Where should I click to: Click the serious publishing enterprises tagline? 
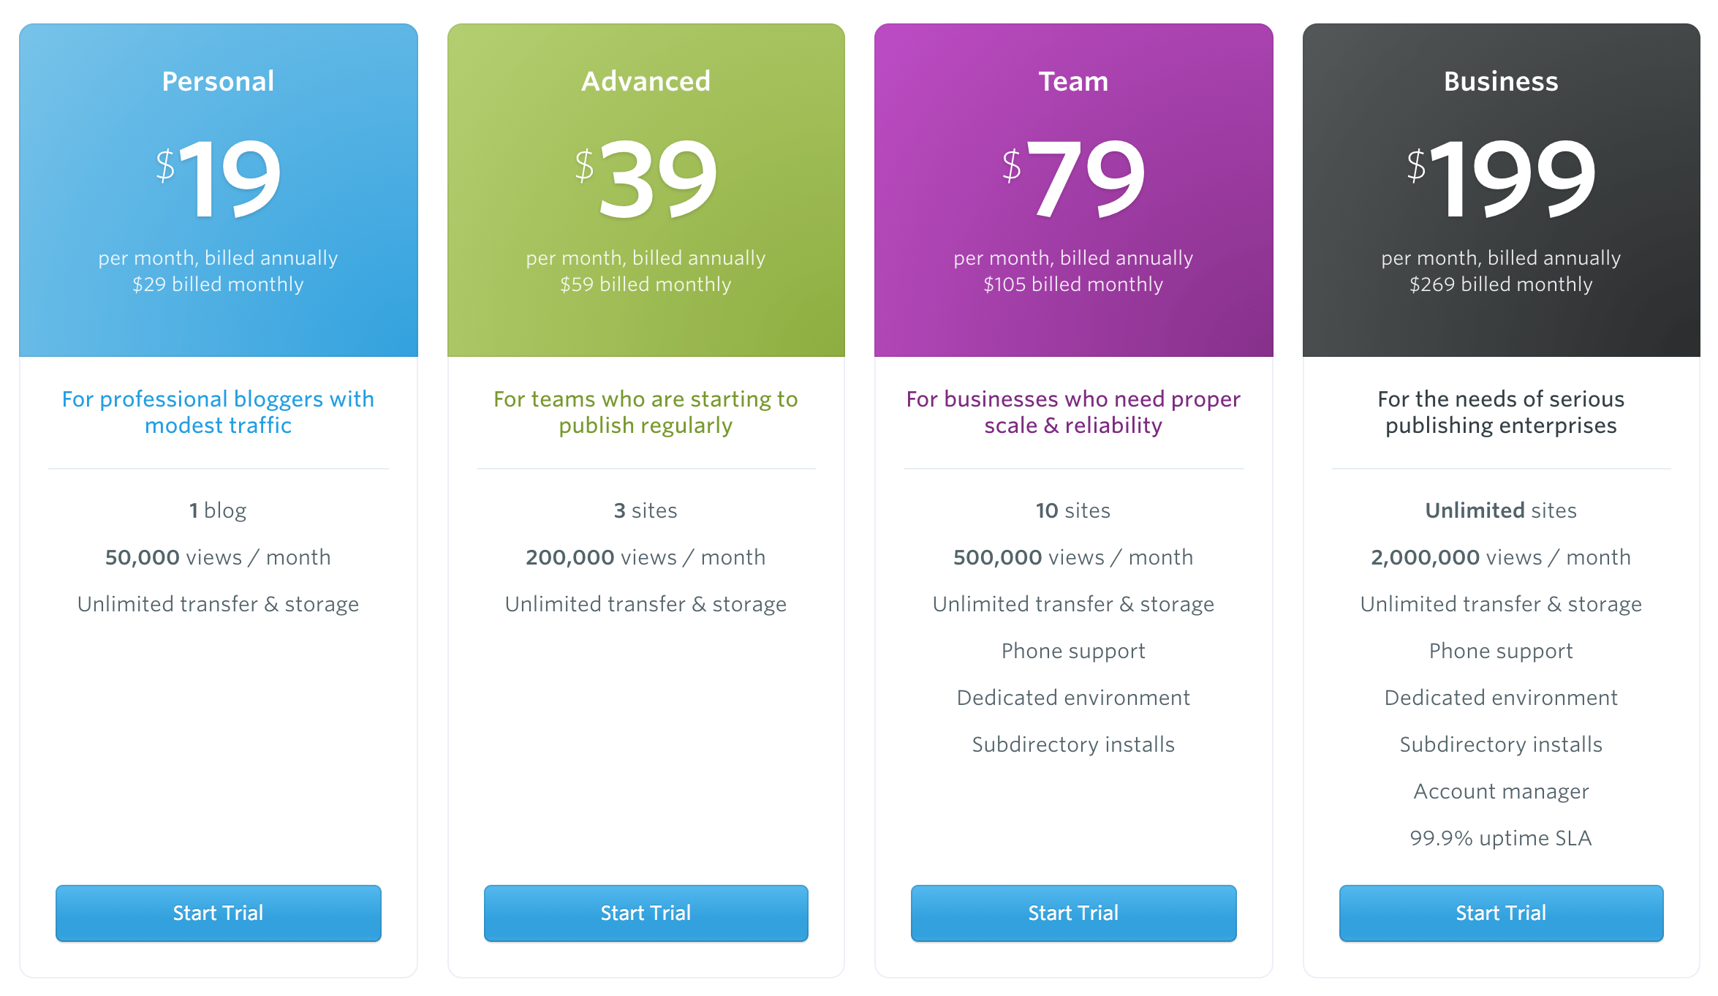(1501, 412)
